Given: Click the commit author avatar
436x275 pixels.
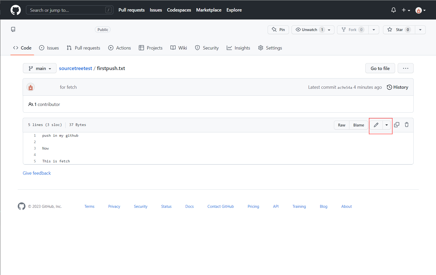Looking at the screenshot, I should (x=31, y=87).
